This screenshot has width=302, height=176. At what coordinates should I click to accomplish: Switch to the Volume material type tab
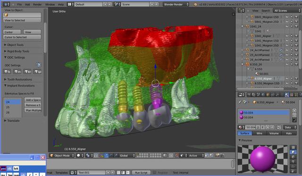click(x=274, y=133)
